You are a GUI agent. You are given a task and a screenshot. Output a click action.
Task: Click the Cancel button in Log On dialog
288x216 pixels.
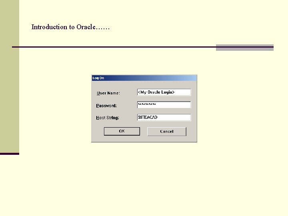pos(167,132)
